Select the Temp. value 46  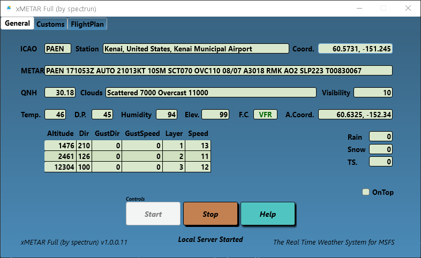click(55, 115)
